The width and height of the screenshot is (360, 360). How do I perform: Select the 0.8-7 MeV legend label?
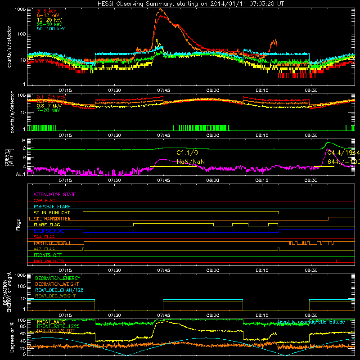click(49, 106)
